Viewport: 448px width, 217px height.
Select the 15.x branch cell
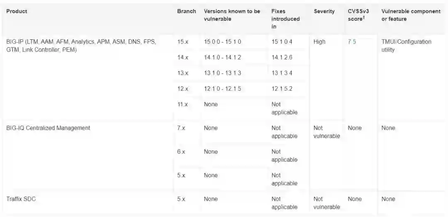[x=183, y=42]
